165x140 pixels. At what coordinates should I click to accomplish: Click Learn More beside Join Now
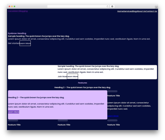click(73, 76)
